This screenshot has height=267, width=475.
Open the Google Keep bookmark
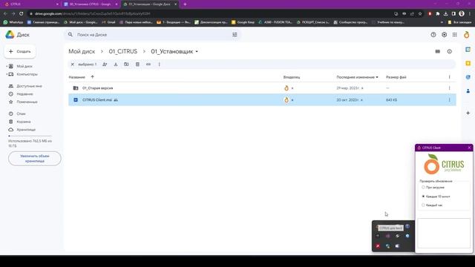243,22
